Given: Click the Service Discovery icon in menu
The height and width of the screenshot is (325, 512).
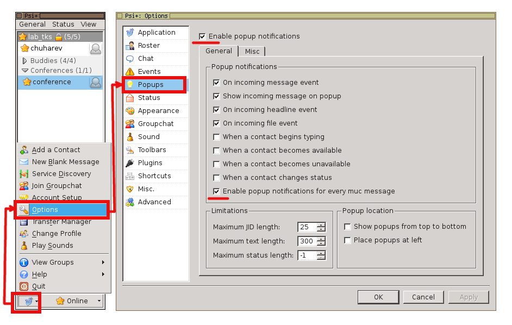Looking at the screenshot, I should pos(24,174).
